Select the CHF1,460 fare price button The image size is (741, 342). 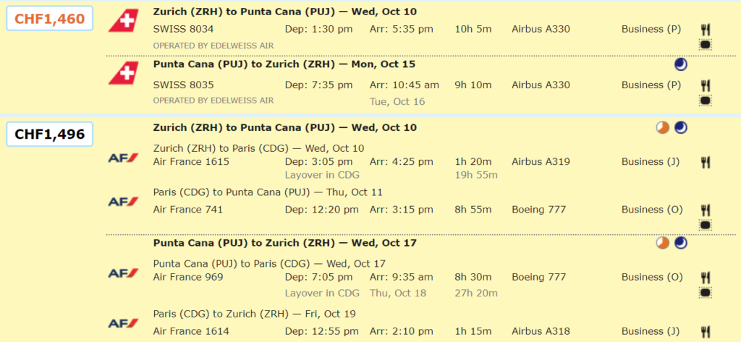click(49, 19)
